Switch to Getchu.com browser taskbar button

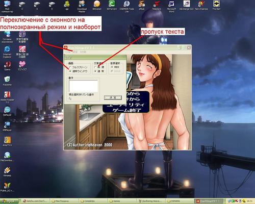click(36, 201)
